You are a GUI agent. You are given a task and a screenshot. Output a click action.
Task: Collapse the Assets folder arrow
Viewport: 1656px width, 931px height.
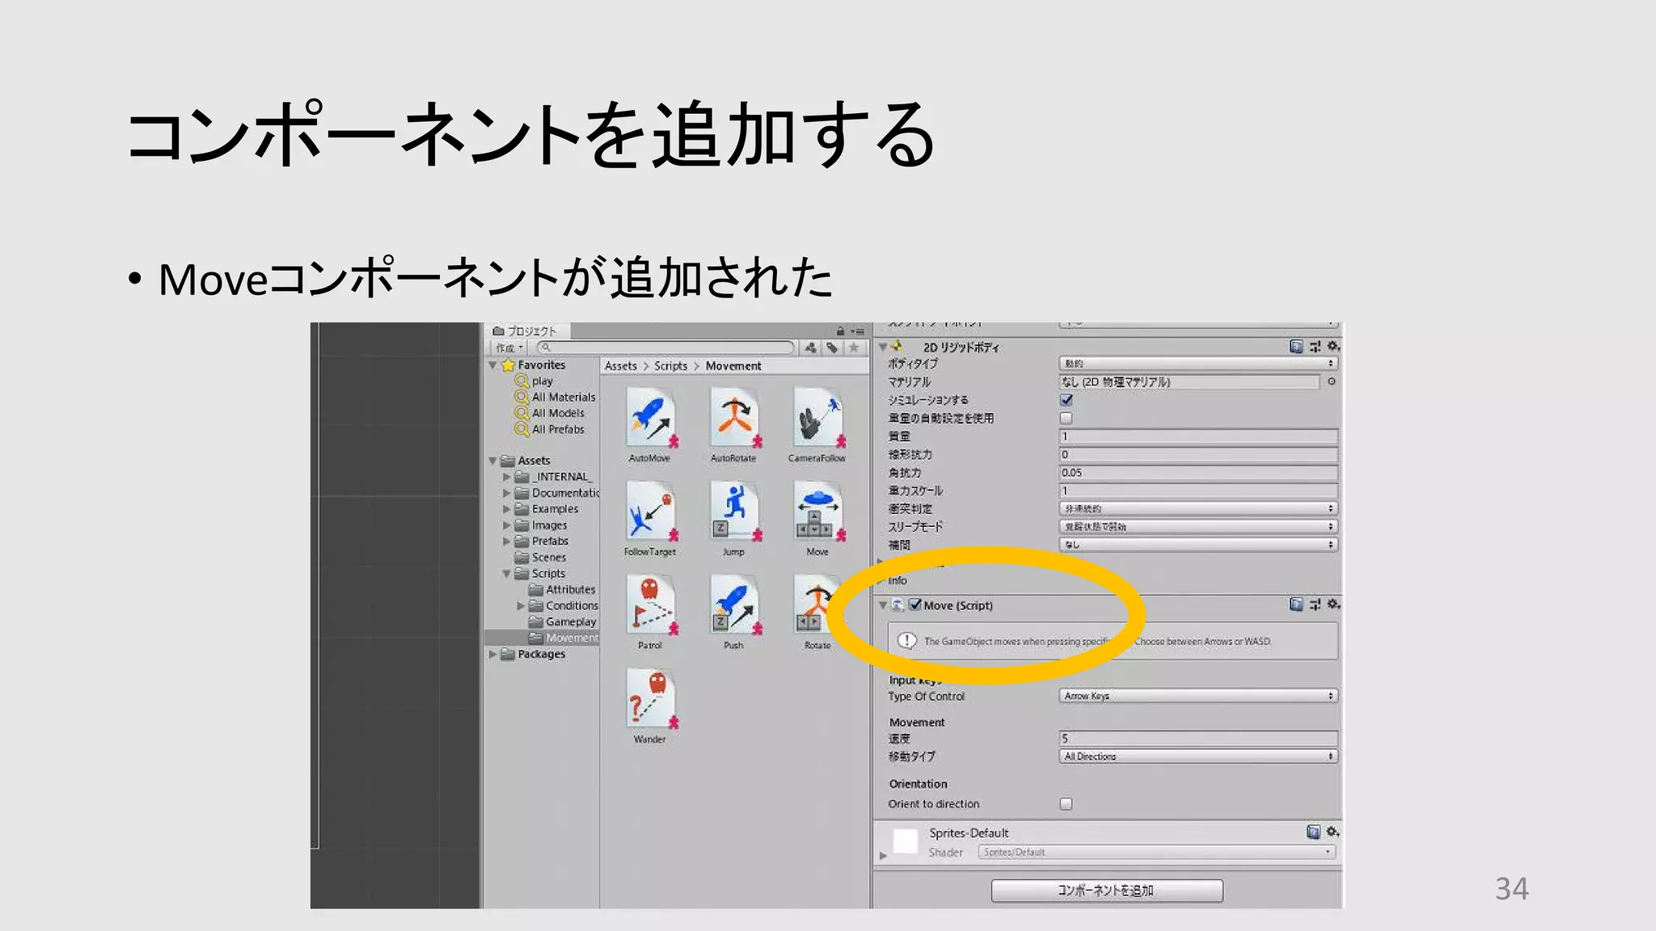[x=492, y=461]
